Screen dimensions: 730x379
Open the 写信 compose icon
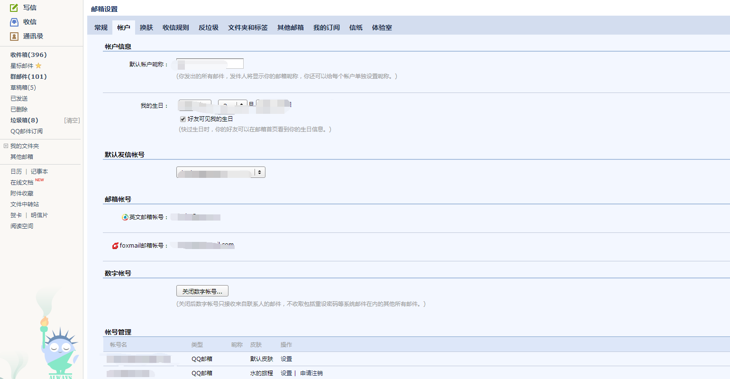[14, 7]
